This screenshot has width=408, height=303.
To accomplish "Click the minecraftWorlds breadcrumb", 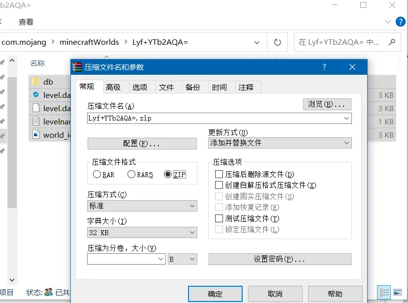I will [x=89, y=42].
